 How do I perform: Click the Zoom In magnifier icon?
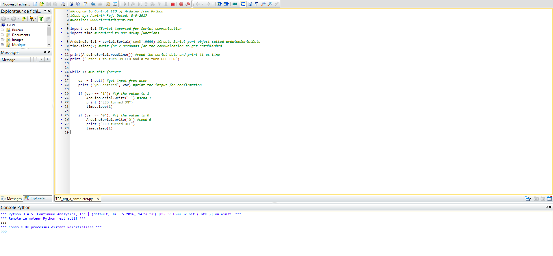[x=263, y=4]
